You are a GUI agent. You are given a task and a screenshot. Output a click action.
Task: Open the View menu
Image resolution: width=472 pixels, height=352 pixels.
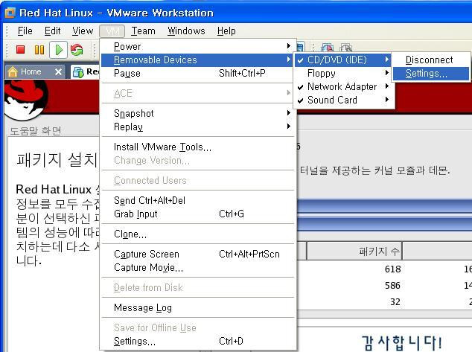83,31
